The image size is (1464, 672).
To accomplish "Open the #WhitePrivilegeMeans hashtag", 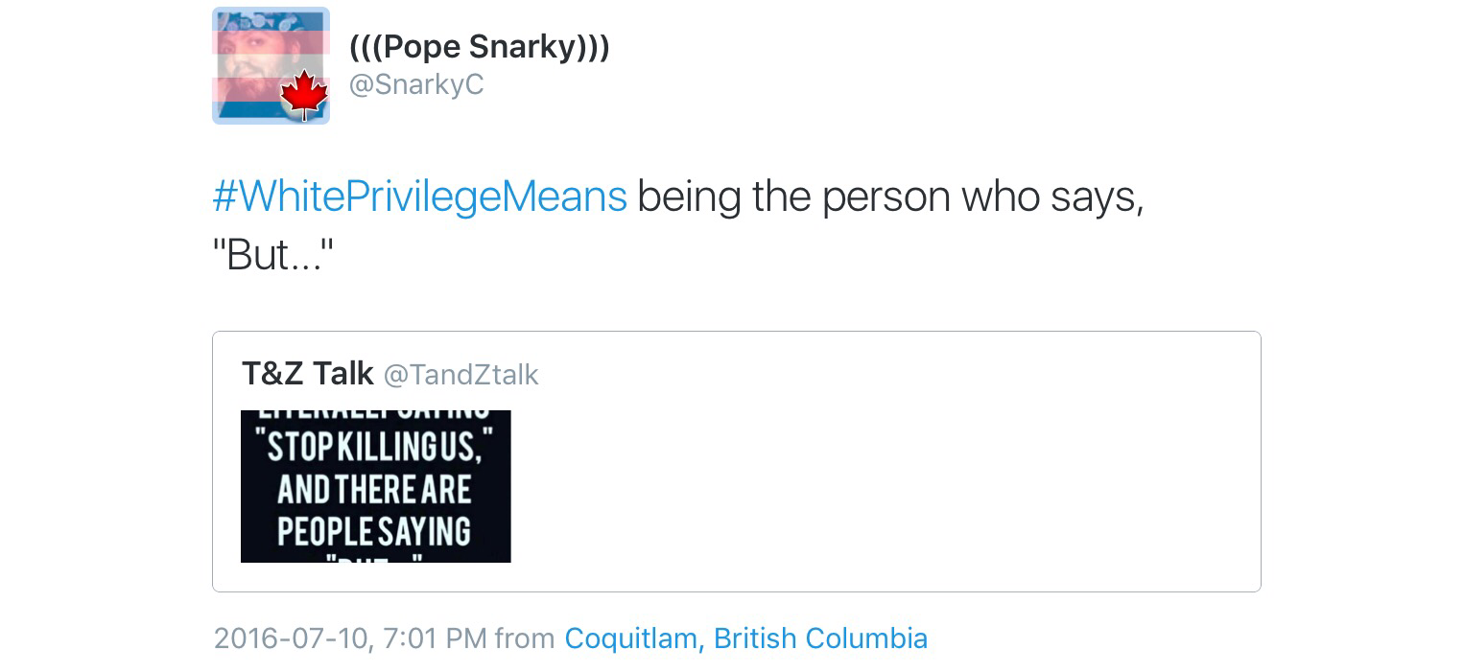I will 419,197.
